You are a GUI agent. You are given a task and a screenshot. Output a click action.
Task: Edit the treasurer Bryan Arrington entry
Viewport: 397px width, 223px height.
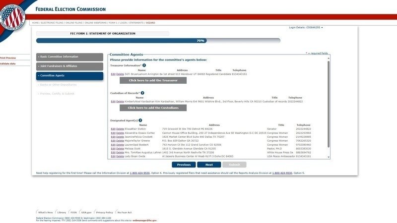coord(113,74)
